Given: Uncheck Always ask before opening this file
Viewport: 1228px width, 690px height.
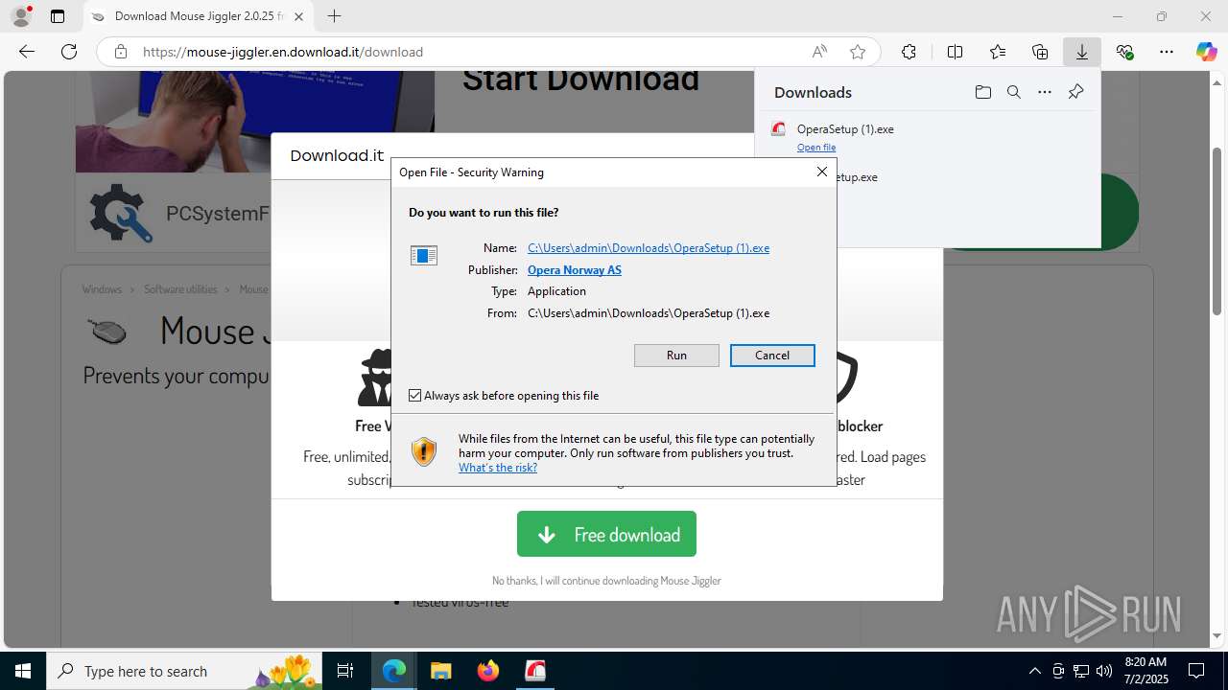Looking at the screenshot, I should (x=415, y=395).
